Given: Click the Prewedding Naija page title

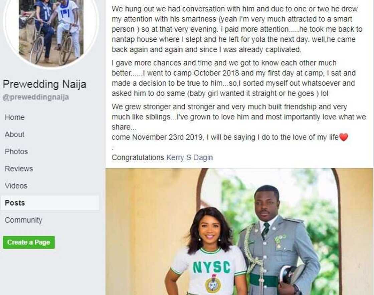Looking at the screenshot, I should (x=44, y=84).
